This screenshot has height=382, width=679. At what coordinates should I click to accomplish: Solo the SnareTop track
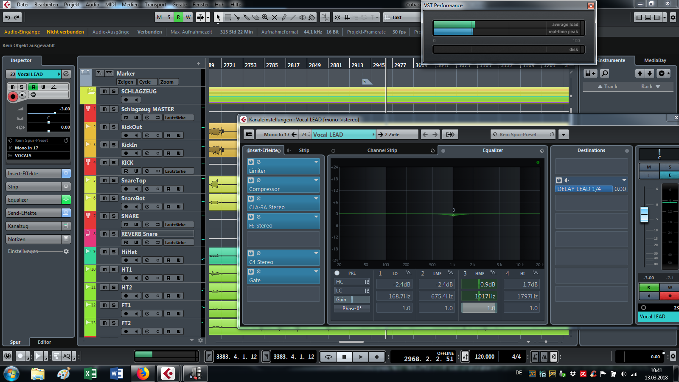[x=114, y=180]
